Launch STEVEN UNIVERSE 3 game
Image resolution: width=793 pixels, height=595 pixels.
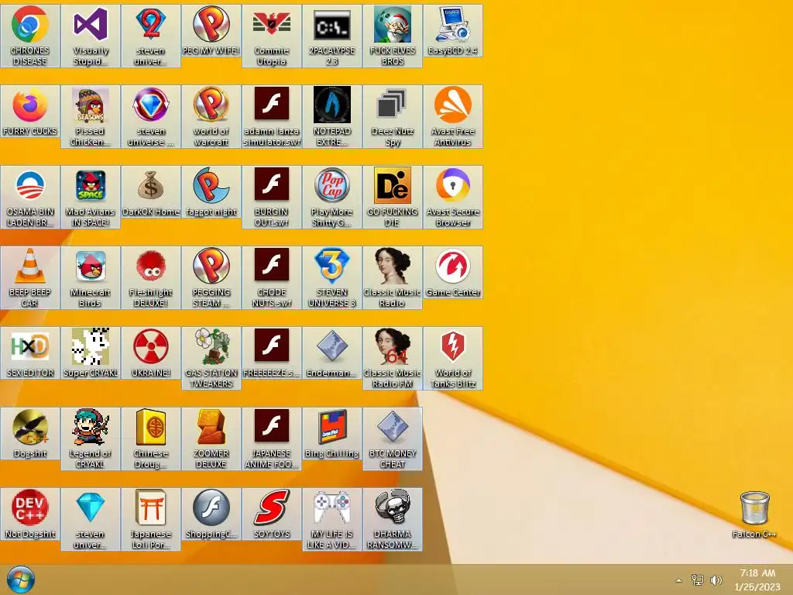pyautogui.click(x=331, y=277)
